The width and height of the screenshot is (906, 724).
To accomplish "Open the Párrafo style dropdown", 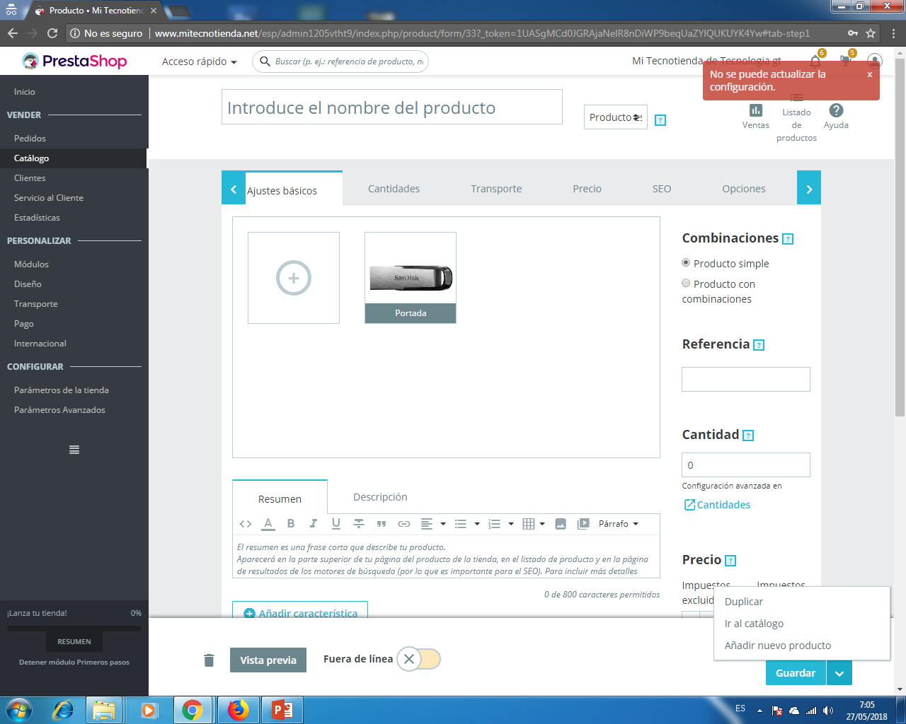I will click(619, 524).
